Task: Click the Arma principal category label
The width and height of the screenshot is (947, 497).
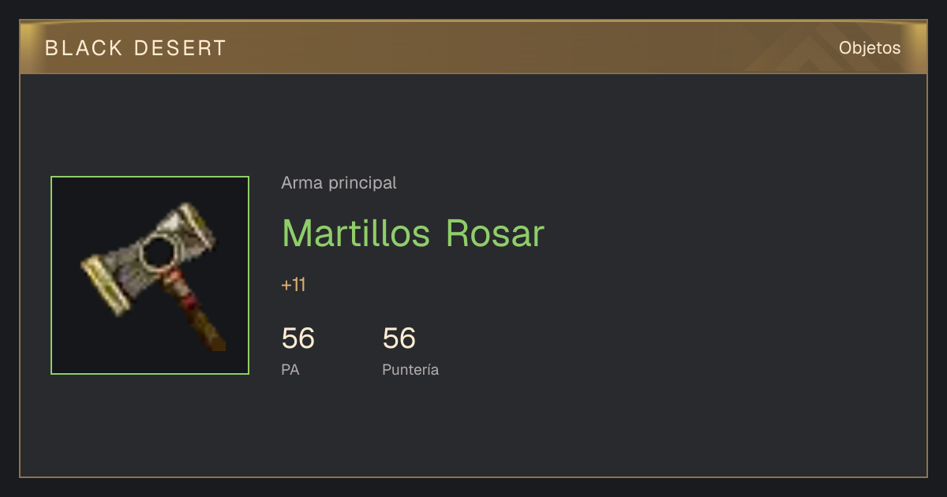Action: coord(339,183)
